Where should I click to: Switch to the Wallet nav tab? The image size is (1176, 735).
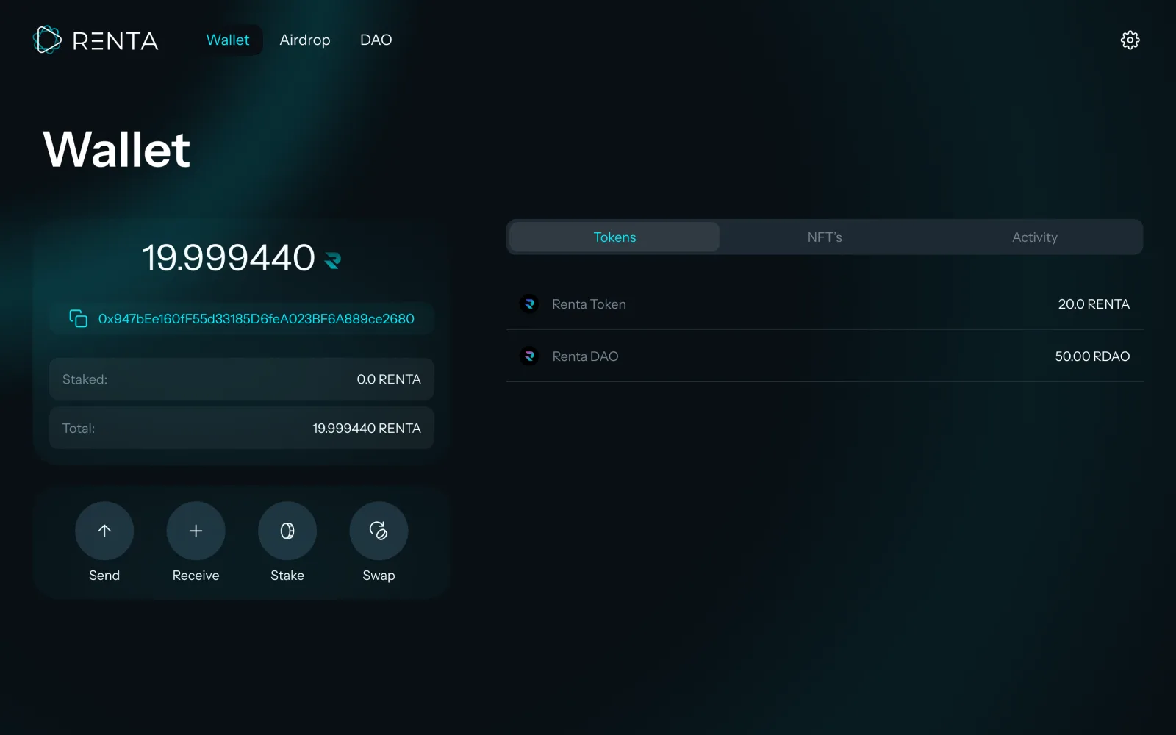228,40
